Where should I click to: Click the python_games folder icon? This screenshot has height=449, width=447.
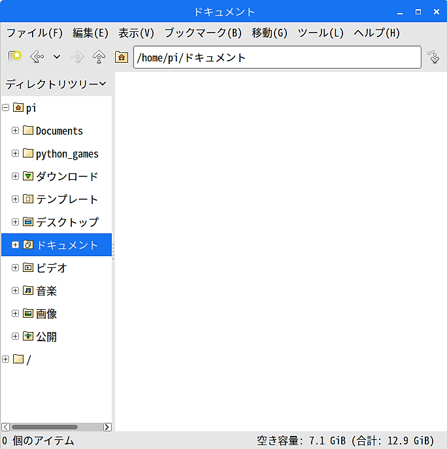pos(28,153)
